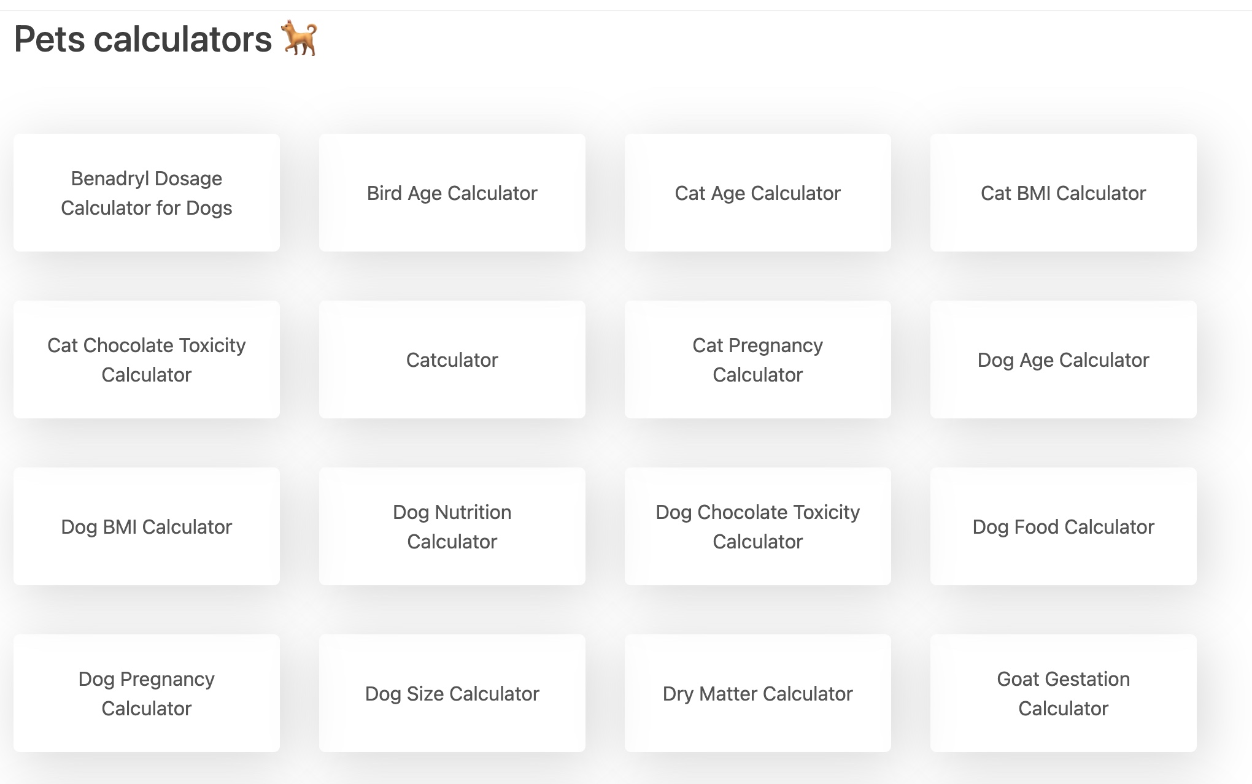Launch the Dog Pregnancy Calculator

(x=146, y=693)
